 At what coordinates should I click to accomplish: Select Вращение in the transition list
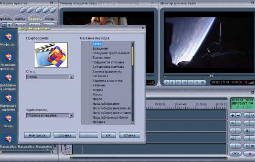(100, 48)
